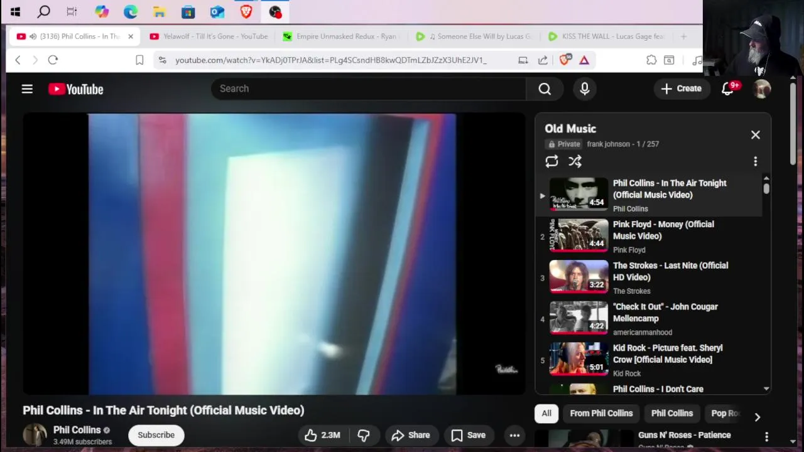Open Kid Rock Picture feat. Sheryl Crow
Viewport: 804px width, 452px height.
tap(648, 360)
